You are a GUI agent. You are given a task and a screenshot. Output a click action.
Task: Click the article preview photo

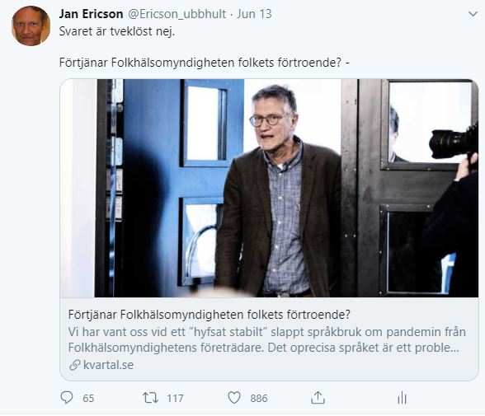click(x=269, y=188)
